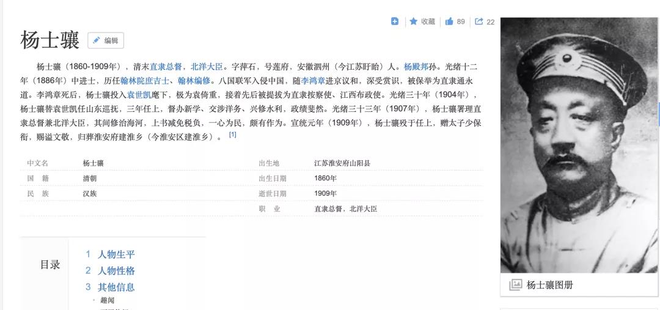Click the blue plus icon in the top bar
This screenshot has width=660, height=310.
[395, 21]
